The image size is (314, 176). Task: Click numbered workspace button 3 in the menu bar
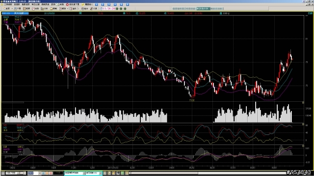click(109, 4)
